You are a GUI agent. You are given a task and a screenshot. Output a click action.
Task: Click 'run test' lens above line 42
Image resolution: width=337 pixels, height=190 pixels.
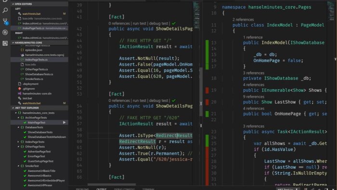pos(139,23)
